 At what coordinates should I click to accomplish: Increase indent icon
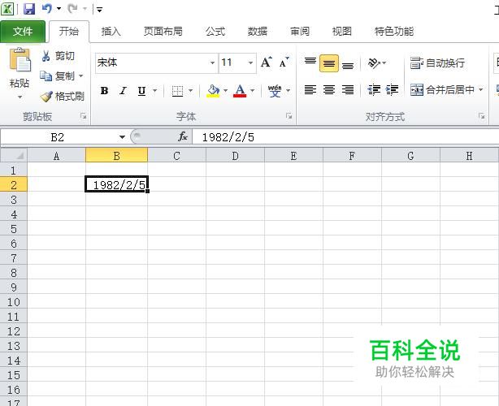pyautogui.click(x=392, y=89)
